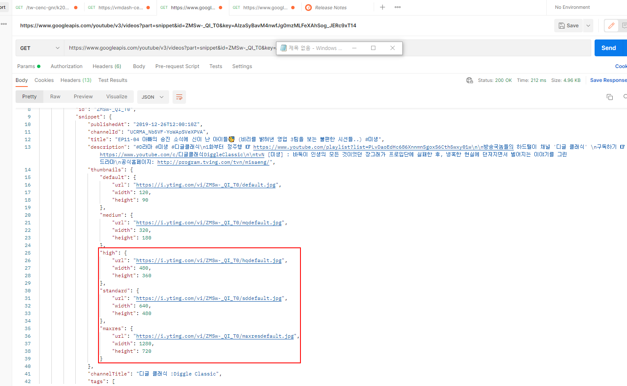Open the hqdefault.jpg thumbnail URL link

coord(209,260)
